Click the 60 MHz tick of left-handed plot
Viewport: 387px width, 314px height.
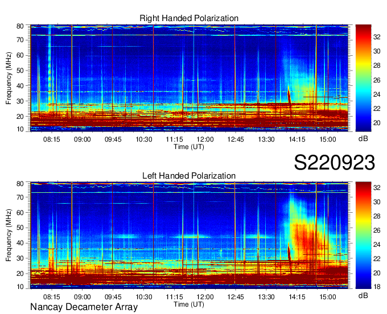click(x=20, y=212)
